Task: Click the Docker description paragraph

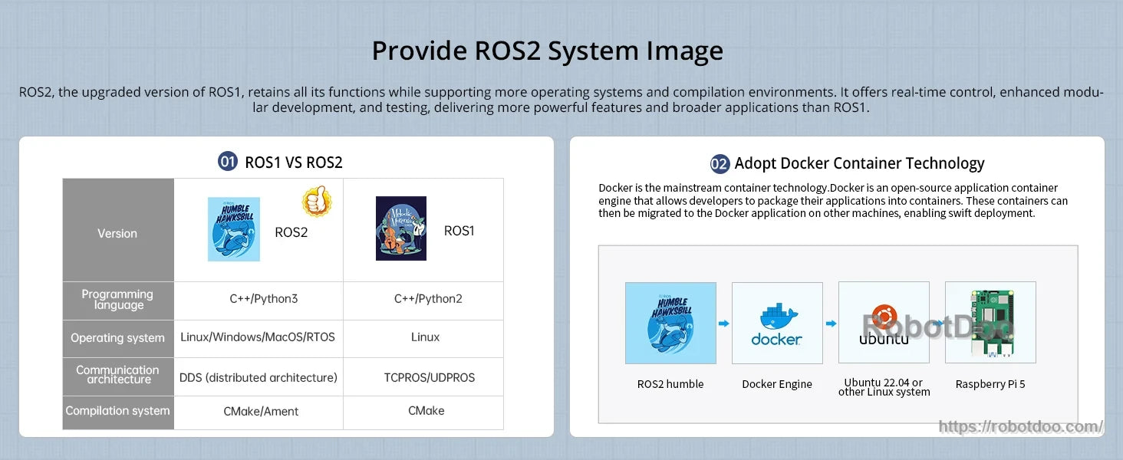Action: coord(833,200)
